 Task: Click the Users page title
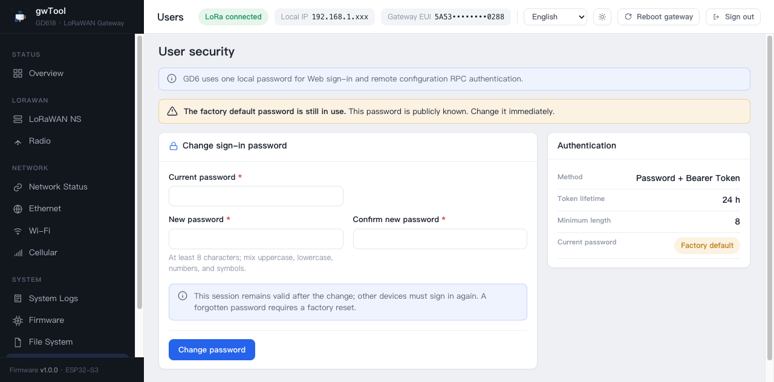pos(171,17)
